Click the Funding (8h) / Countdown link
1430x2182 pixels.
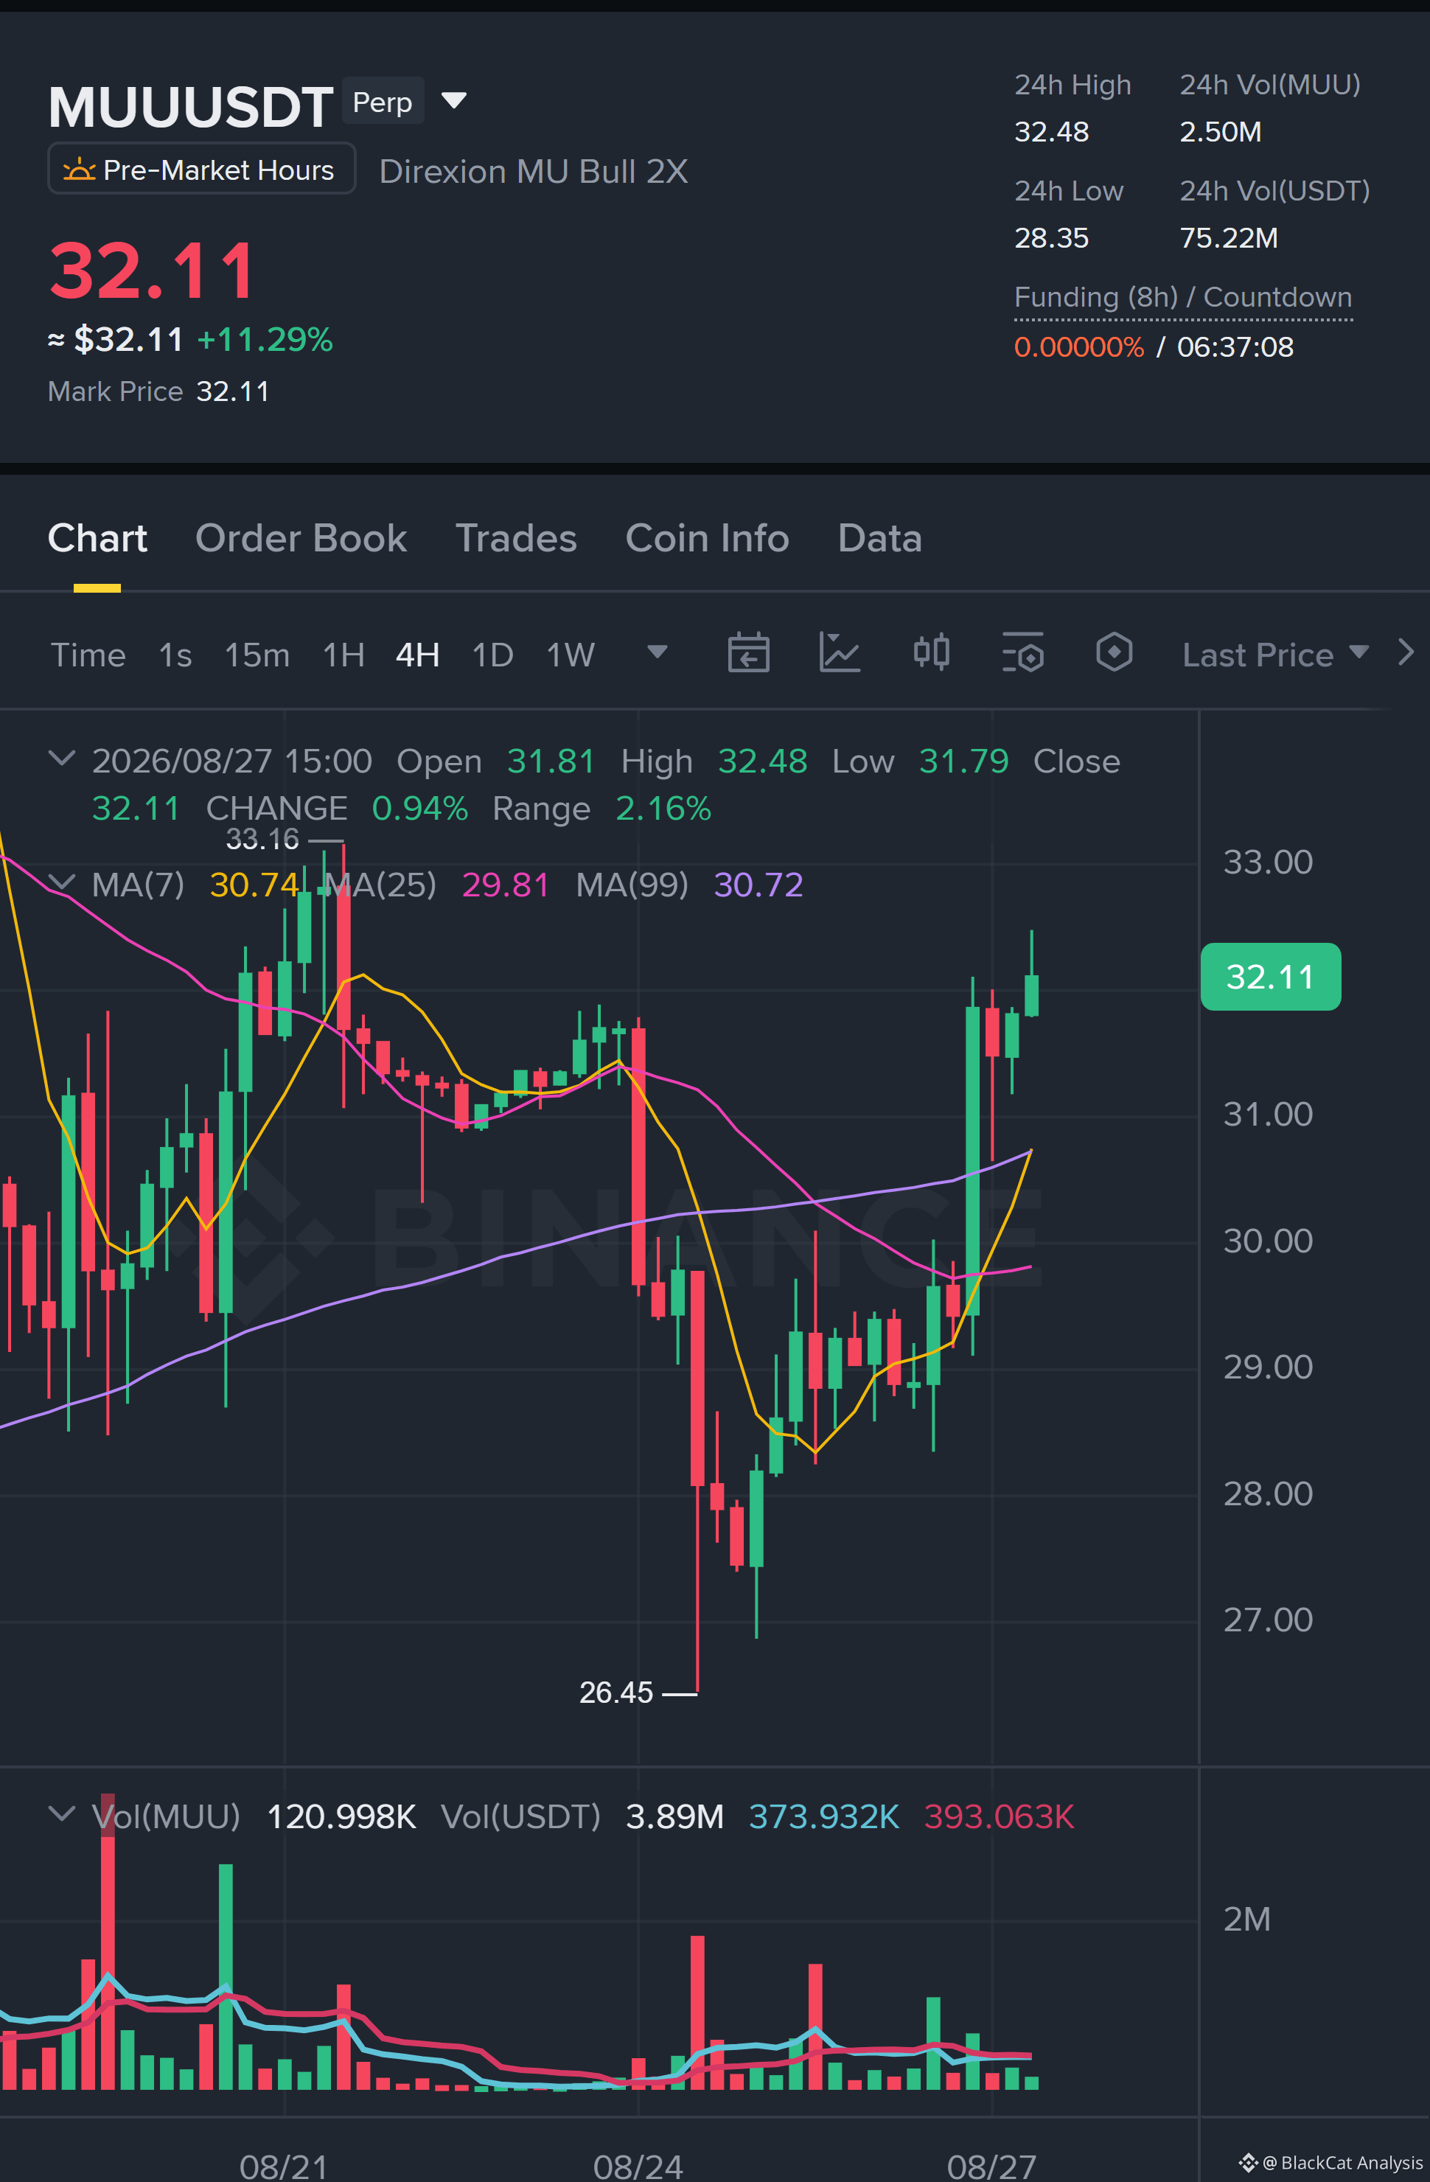point(1182,298)
